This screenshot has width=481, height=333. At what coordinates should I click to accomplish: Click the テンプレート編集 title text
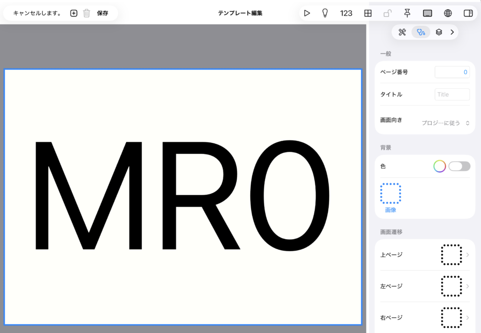pos(240,13)
